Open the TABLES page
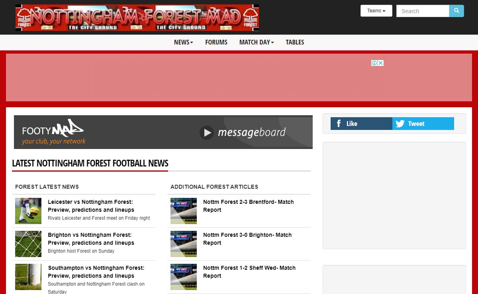The image size is (478, 294). pos(295,42)
